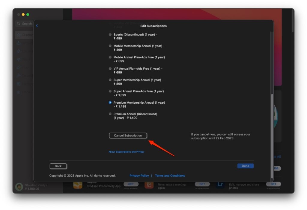The height and width of the screenshot is (210, 307).
Task: Open Work paper-plane icon in sidebar
Action: 19,59
